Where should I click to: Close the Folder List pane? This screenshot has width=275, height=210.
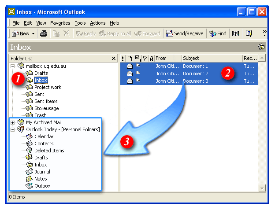[x=114, y=58]
